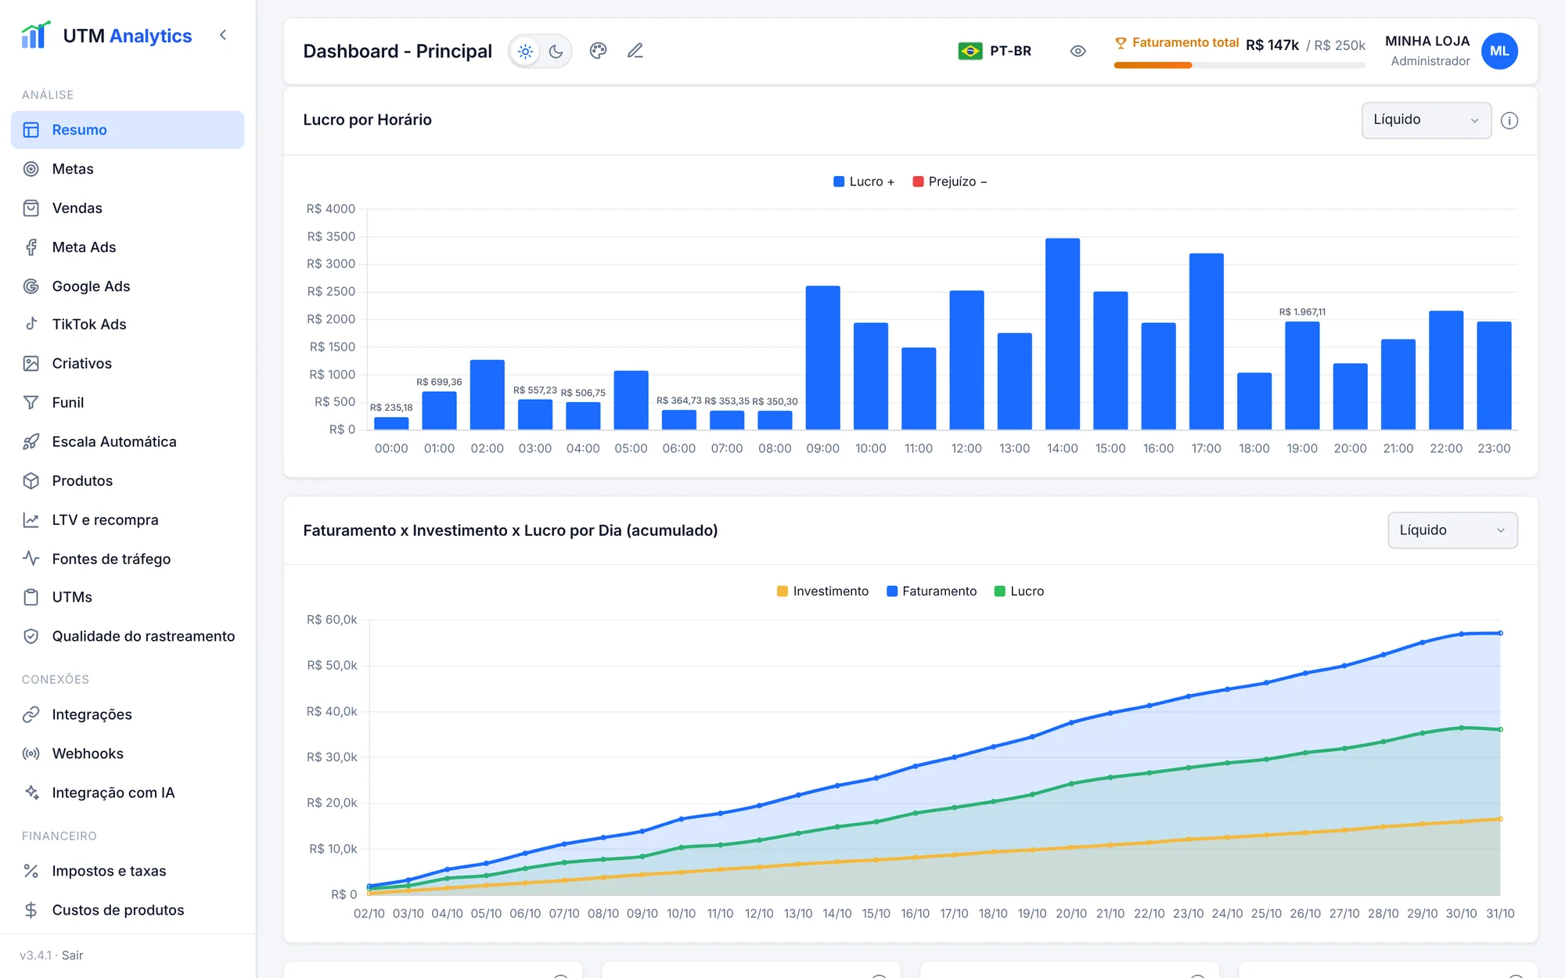Click the Qualidade do rastreamento shield icon
Image resolution: width=1565 pixels, height=978 pixels.
[x=31, y=636]
